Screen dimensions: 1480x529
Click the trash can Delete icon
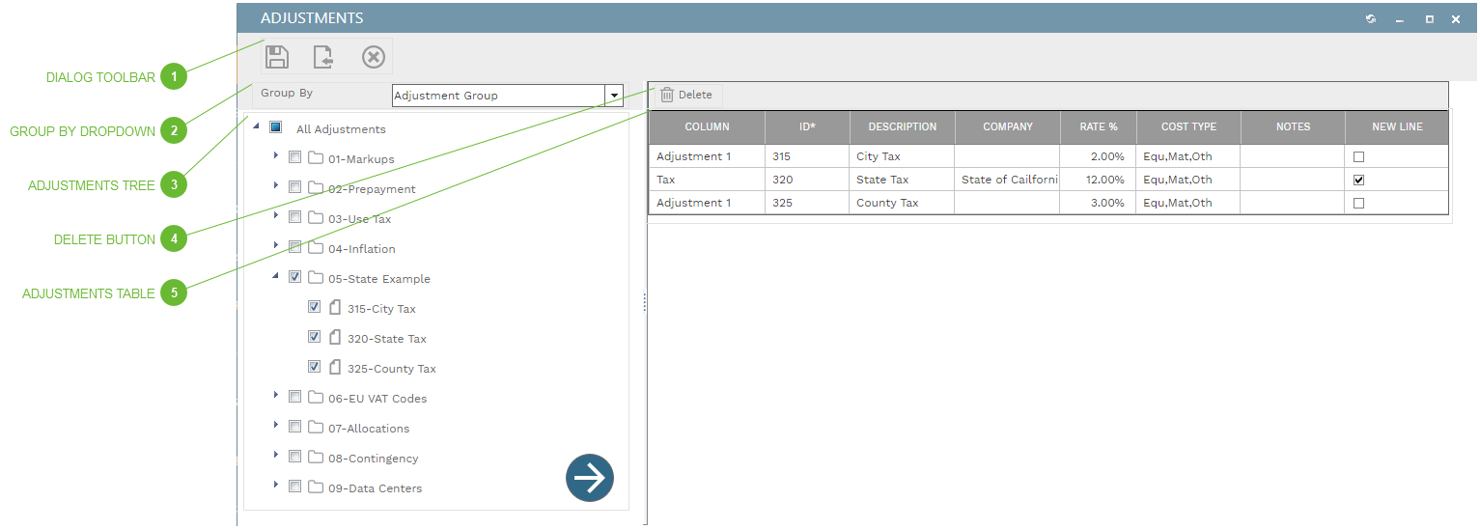coord(666,95)
